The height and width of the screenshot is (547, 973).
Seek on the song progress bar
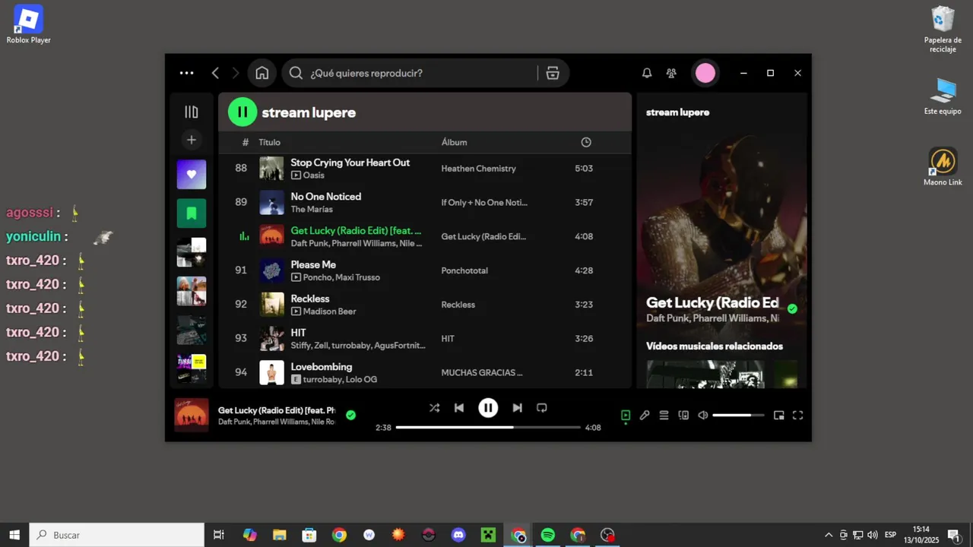coord(488,427)
